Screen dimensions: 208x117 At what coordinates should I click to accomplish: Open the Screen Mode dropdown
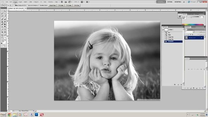point(88,2)
